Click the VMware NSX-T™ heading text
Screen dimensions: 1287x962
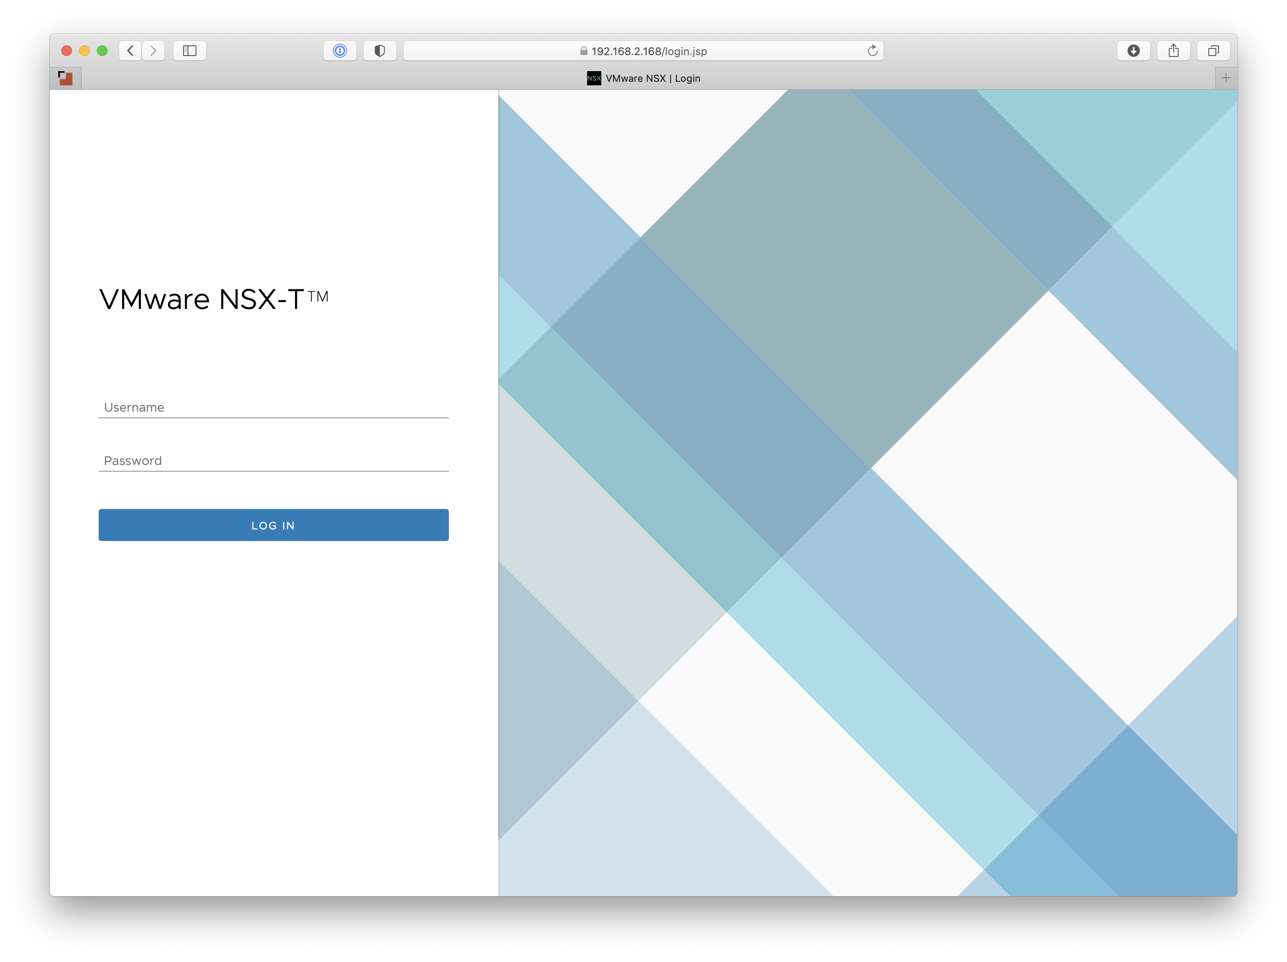click(213, 299)
